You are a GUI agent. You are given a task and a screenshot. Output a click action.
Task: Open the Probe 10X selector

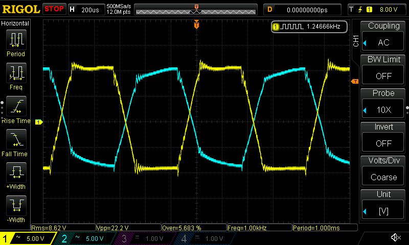[x=383, y=103]
